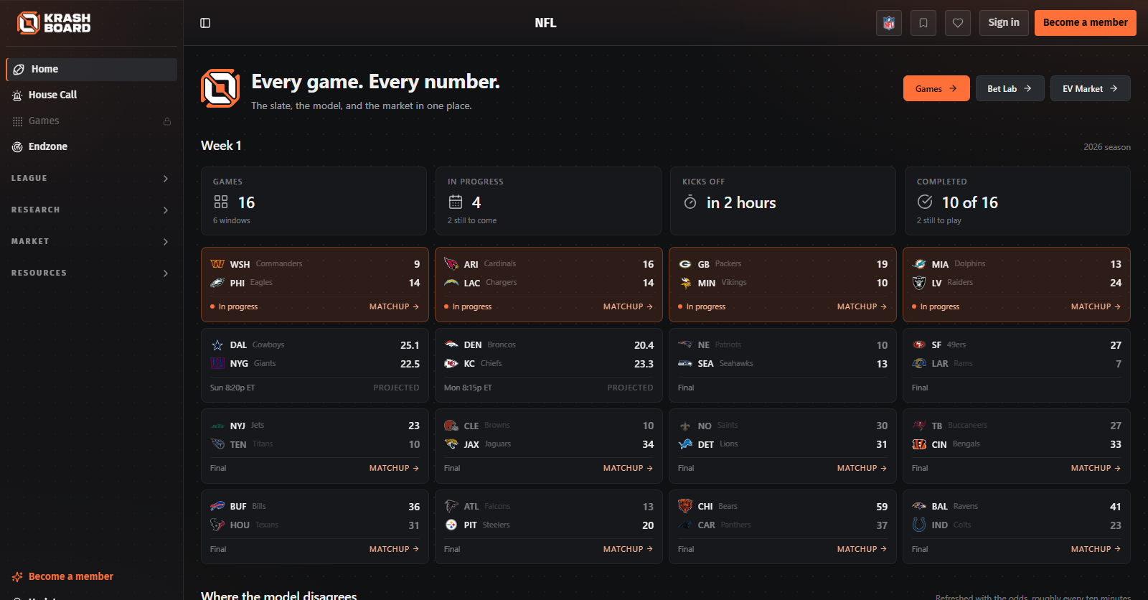The image size is (1148, 600).
Task: Open House Call in the sidebar
Action: (x=91, y=95)
